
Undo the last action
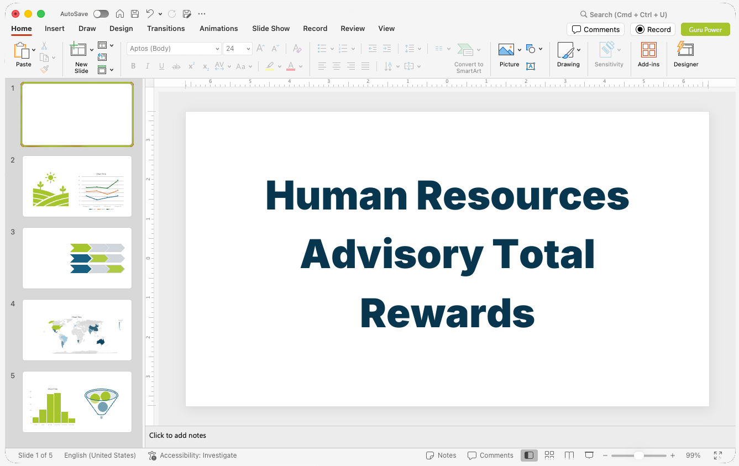coord(150,14)
